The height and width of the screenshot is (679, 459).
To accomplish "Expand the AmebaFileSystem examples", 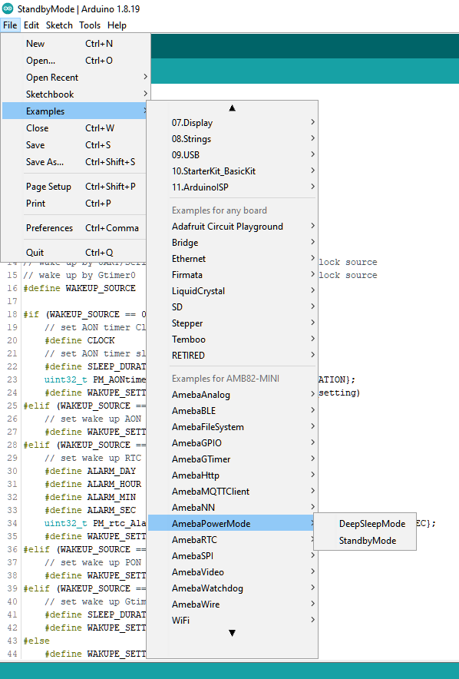I will pyautogui.click(x=233, y=427).
